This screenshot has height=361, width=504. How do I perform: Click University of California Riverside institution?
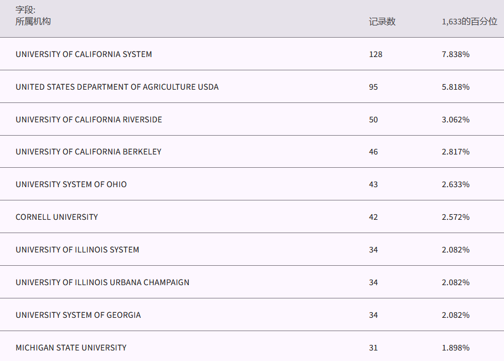89,120
